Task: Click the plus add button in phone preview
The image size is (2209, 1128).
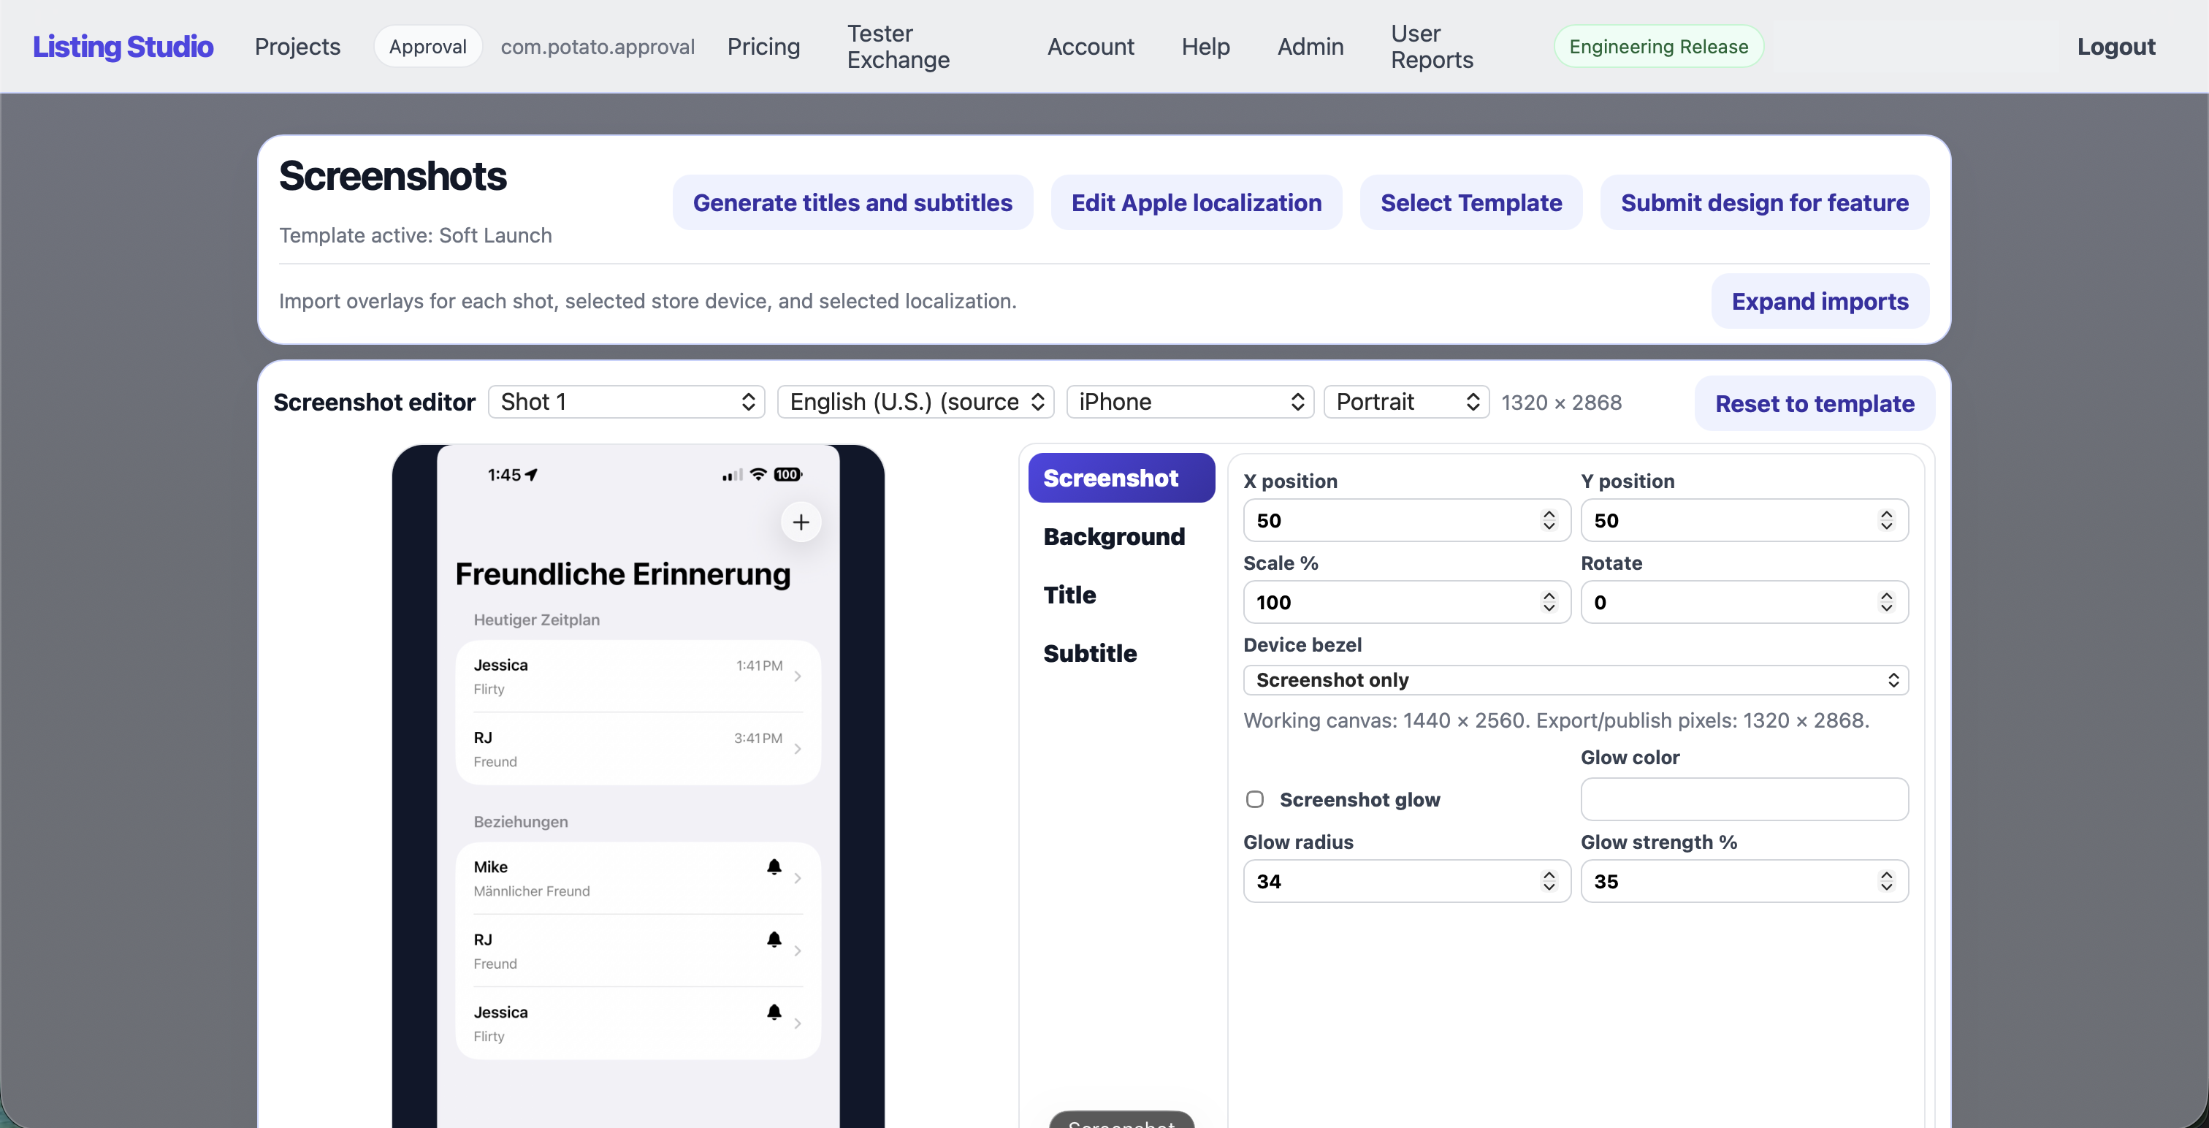Action: [x=801, y=522]
